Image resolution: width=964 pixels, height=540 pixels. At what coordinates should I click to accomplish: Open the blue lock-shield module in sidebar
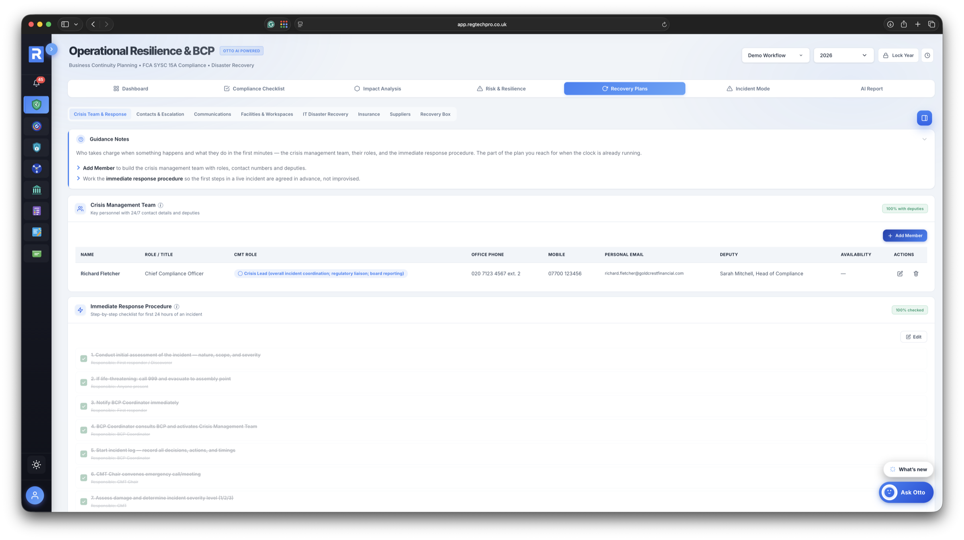37,147
